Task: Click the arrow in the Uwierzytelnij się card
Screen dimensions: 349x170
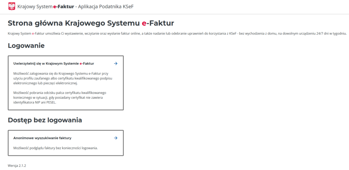Action: tap(116, 63)
